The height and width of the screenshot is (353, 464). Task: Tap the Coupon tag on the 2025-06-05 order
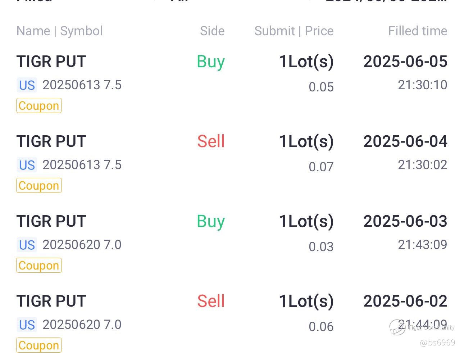39,106
